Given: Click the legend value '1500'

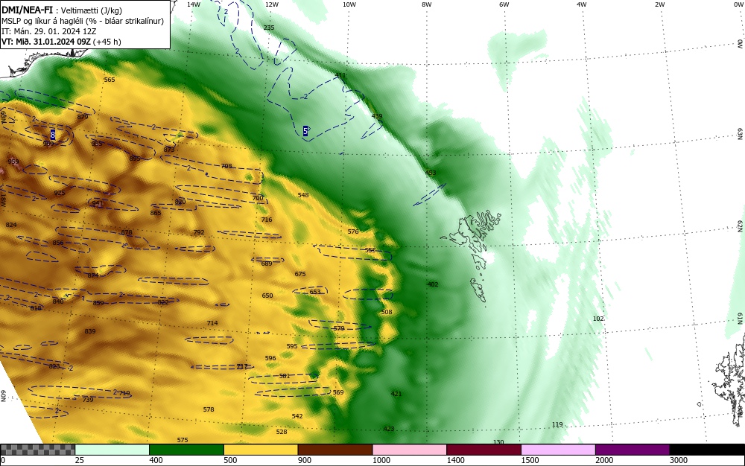Looking at the screenshot, I should (x=530, y=460).
